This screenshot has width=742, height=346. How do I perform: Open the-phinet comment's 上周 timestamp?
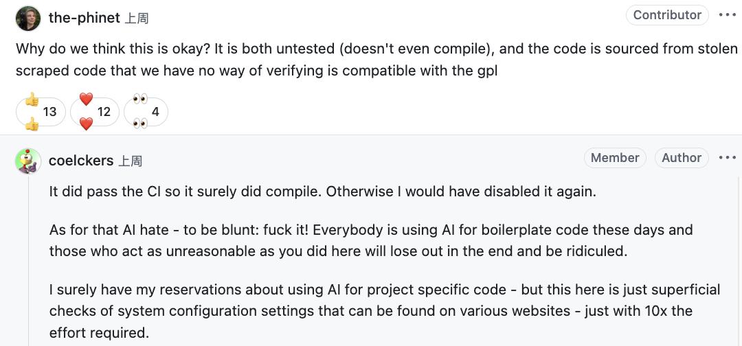tap(137, 19)
